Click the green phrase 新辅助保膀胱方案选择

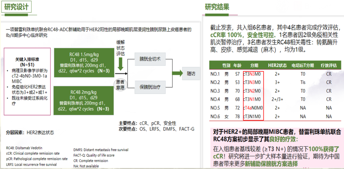pos(271,163)
